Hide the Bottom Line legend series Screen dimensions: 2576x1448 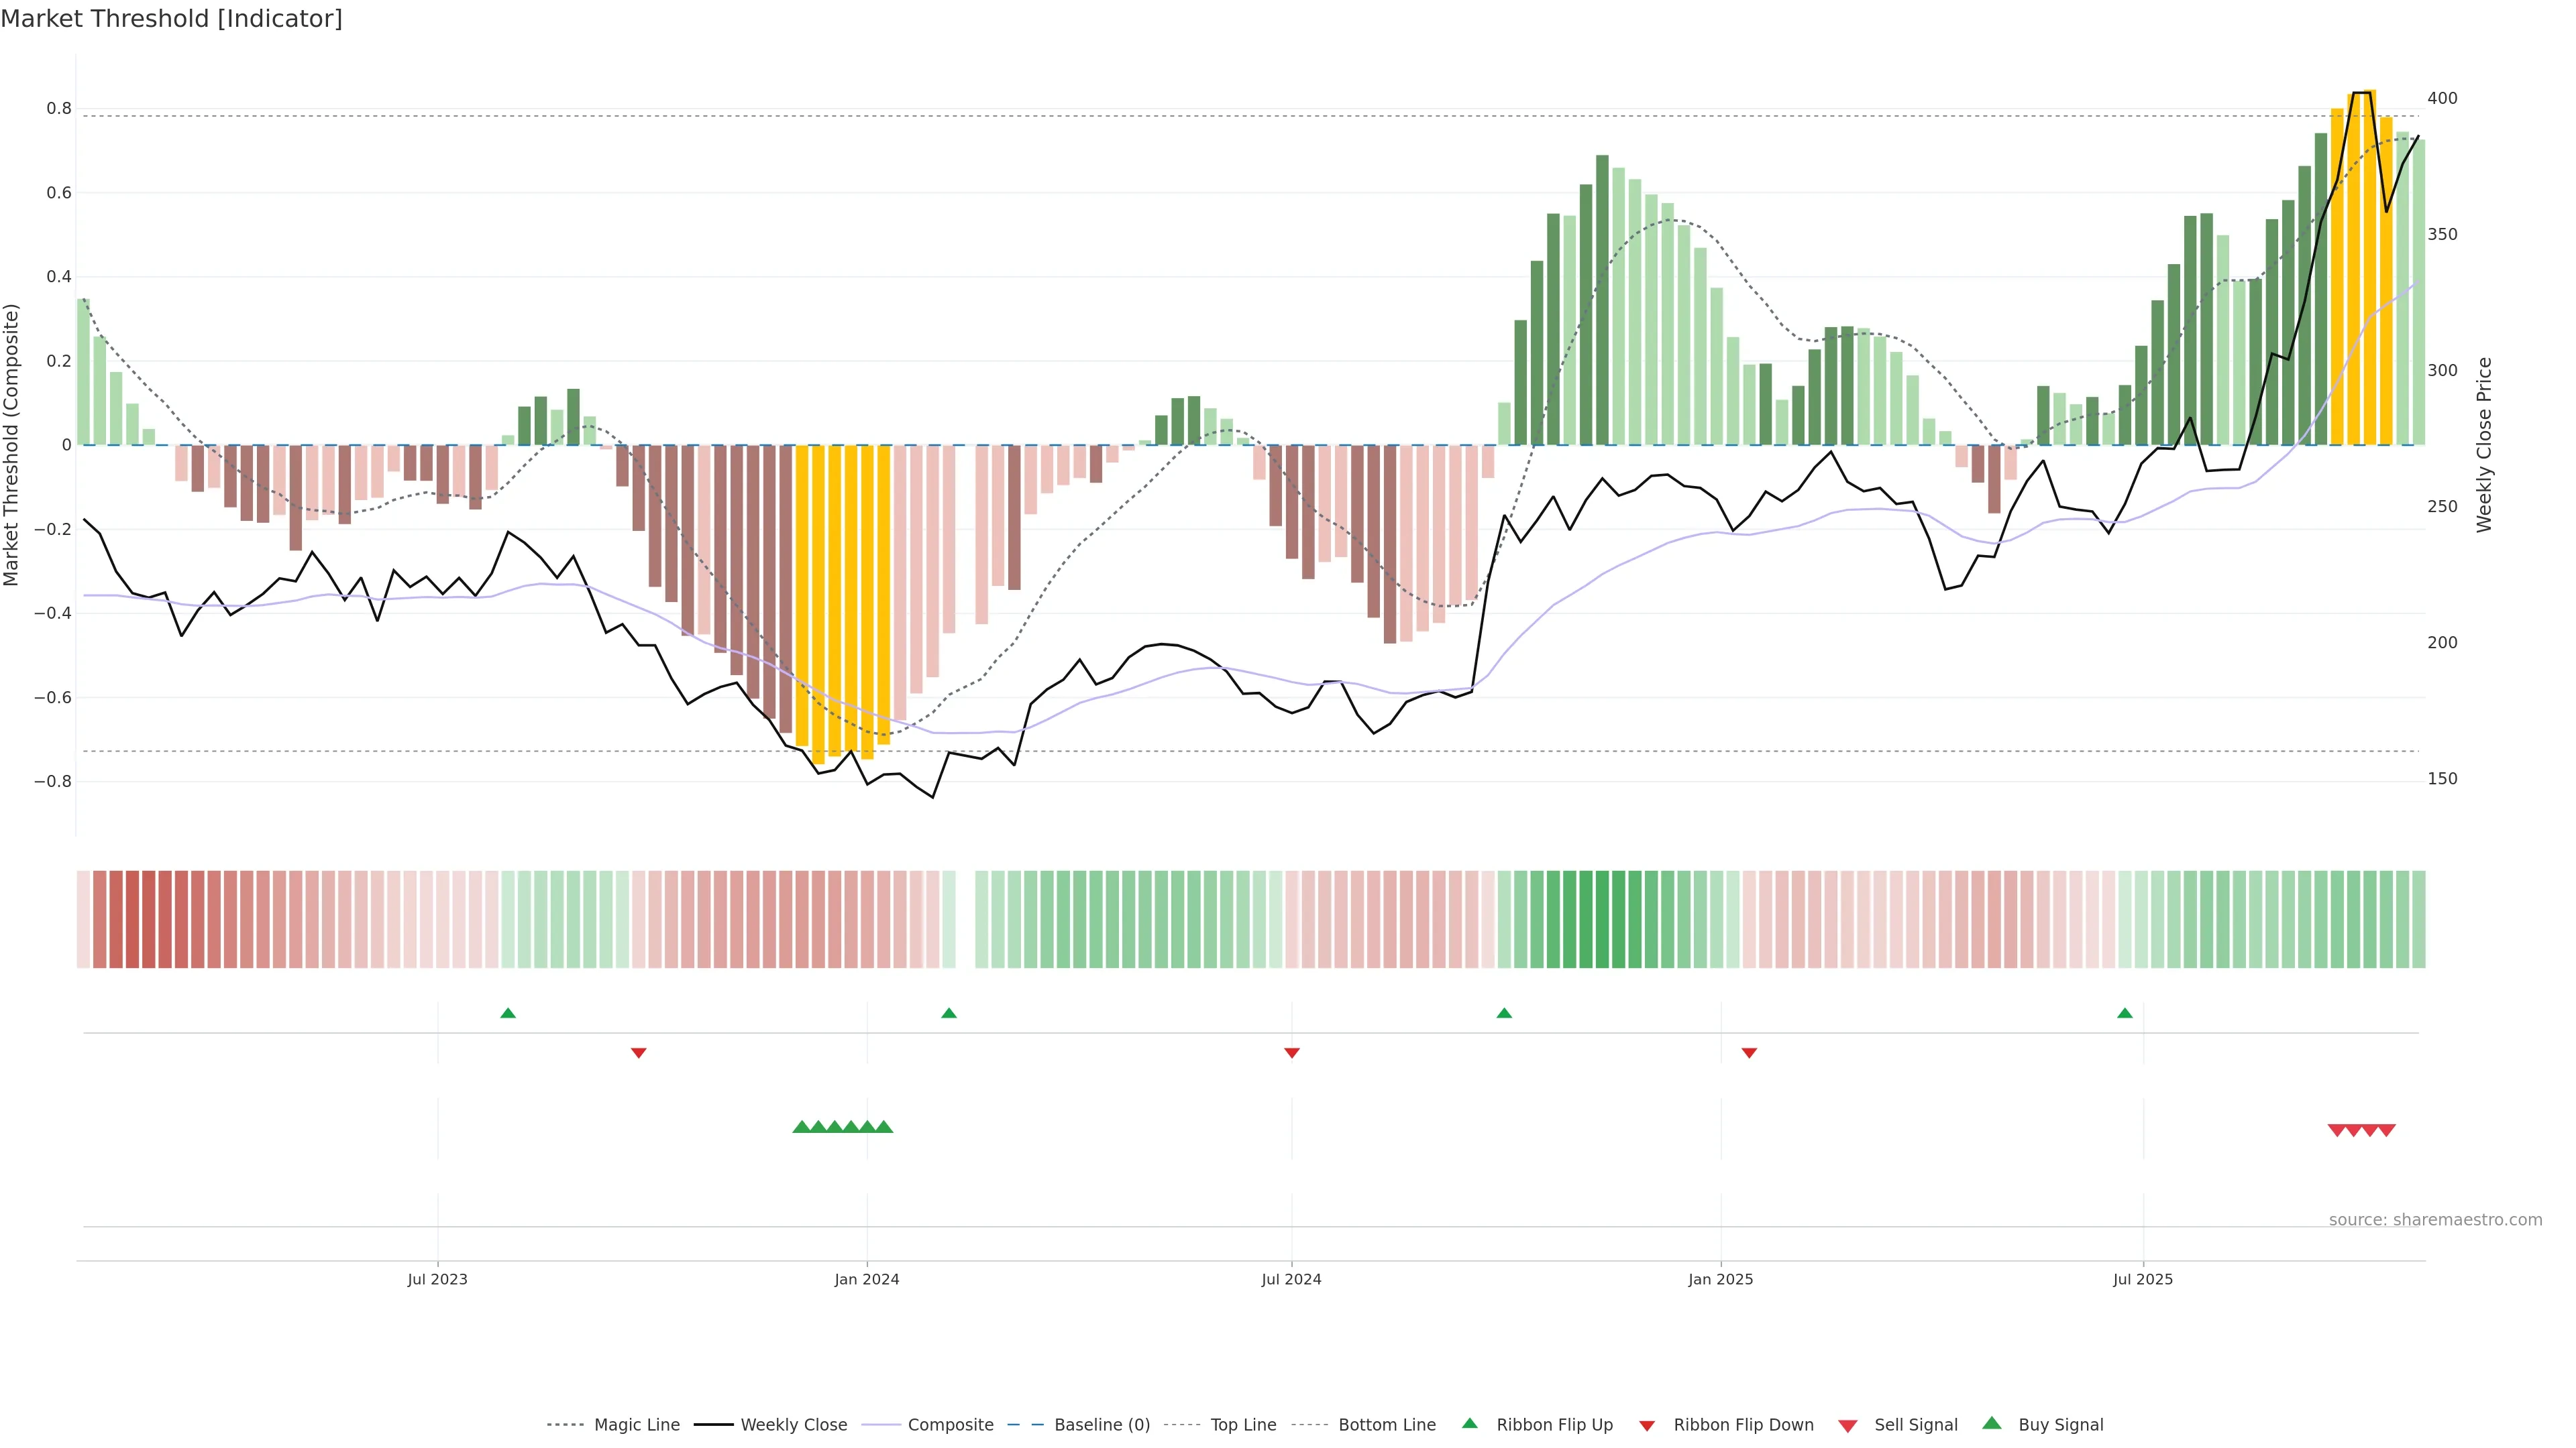click(x=1386, y=1425)
